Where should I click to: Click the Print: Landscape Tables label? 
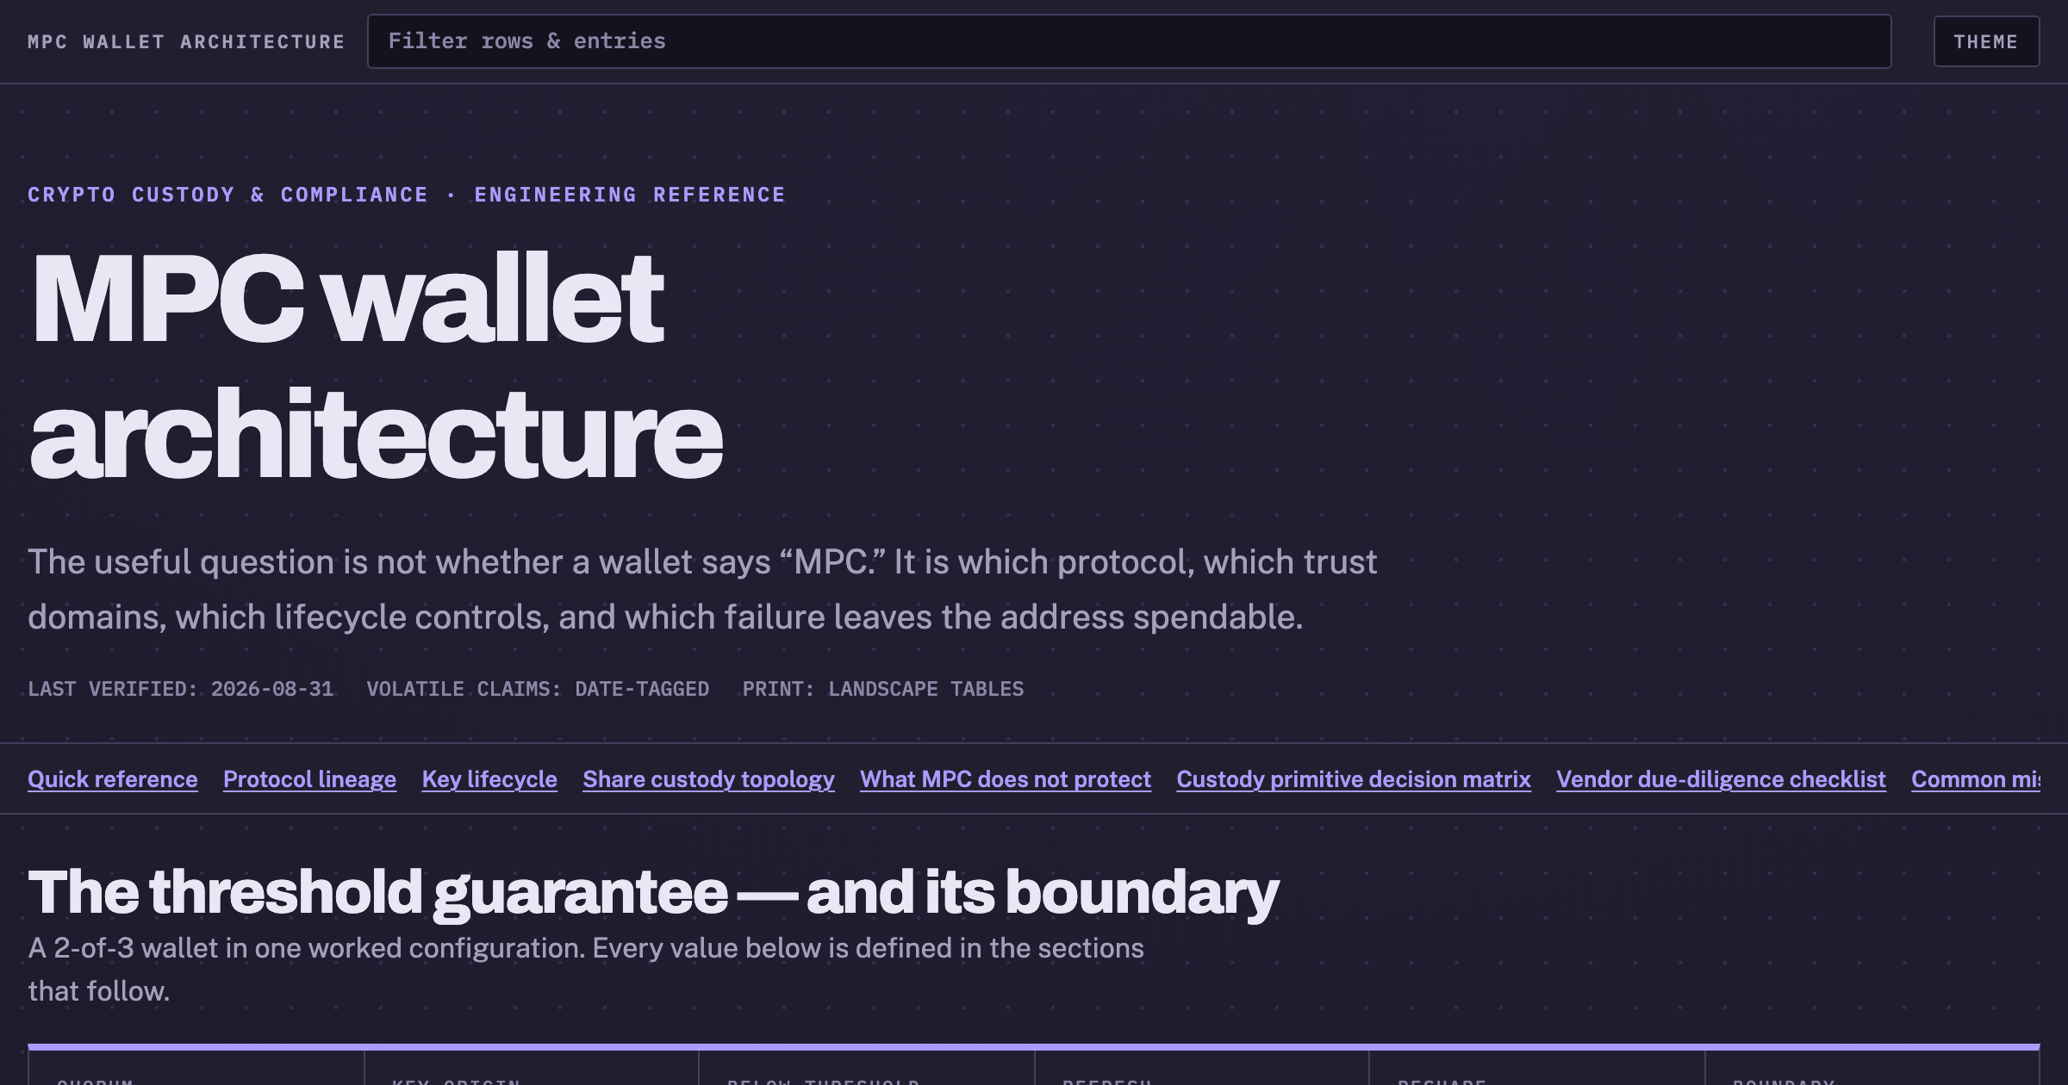tap(883, 689)
